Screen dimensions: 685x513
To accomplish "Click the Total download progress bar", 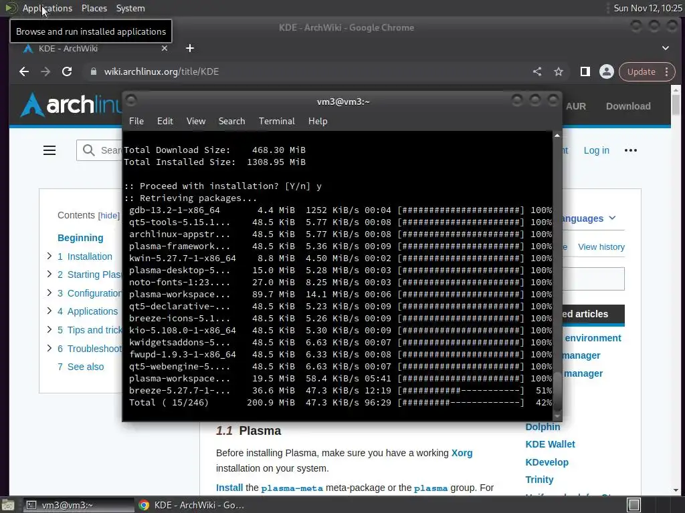I will pos(460,402).
